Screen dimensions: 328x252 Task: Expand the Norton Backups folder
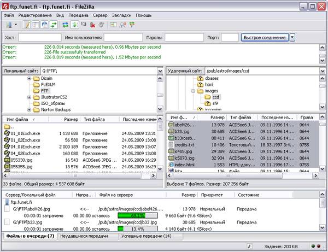(29, 110)
